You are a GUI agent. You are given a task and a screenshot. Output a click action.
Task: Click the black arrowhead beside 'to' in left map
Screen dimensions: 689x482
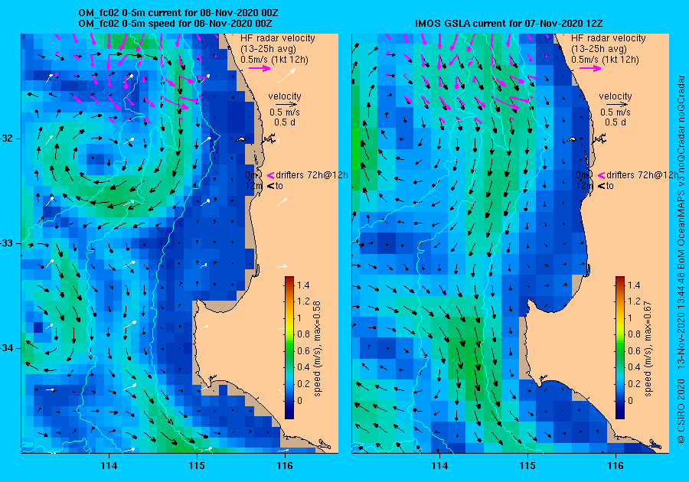point(271,186)
